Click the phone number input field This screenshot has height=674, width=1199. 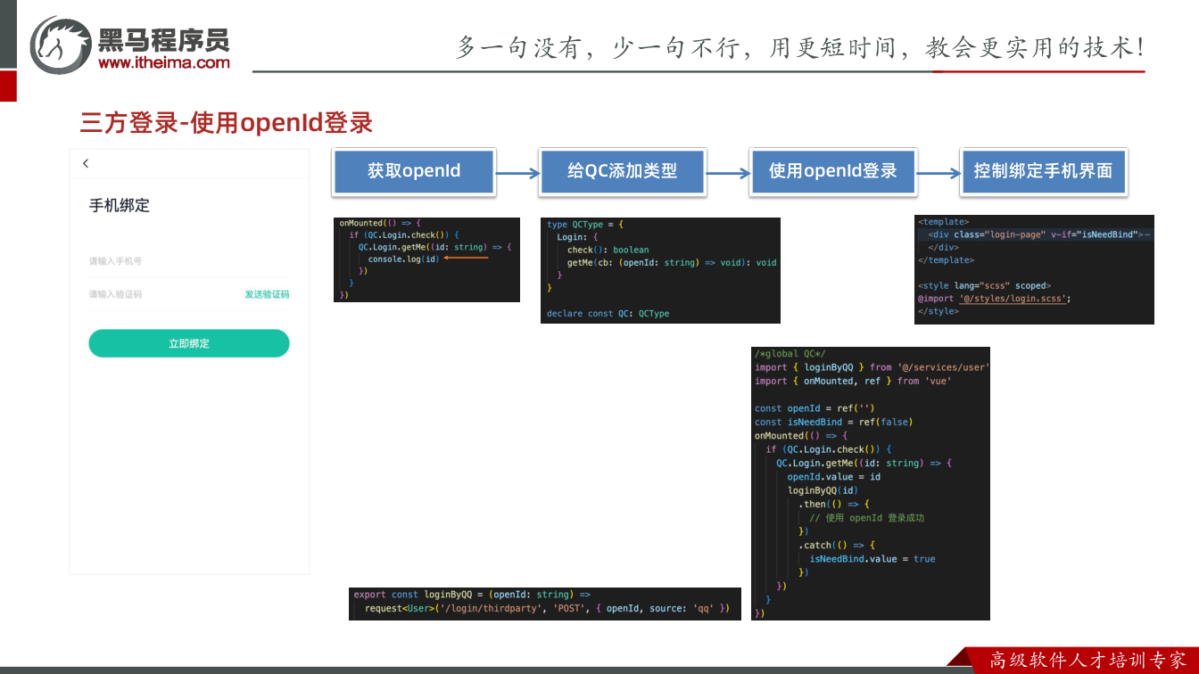coord(188,261)
